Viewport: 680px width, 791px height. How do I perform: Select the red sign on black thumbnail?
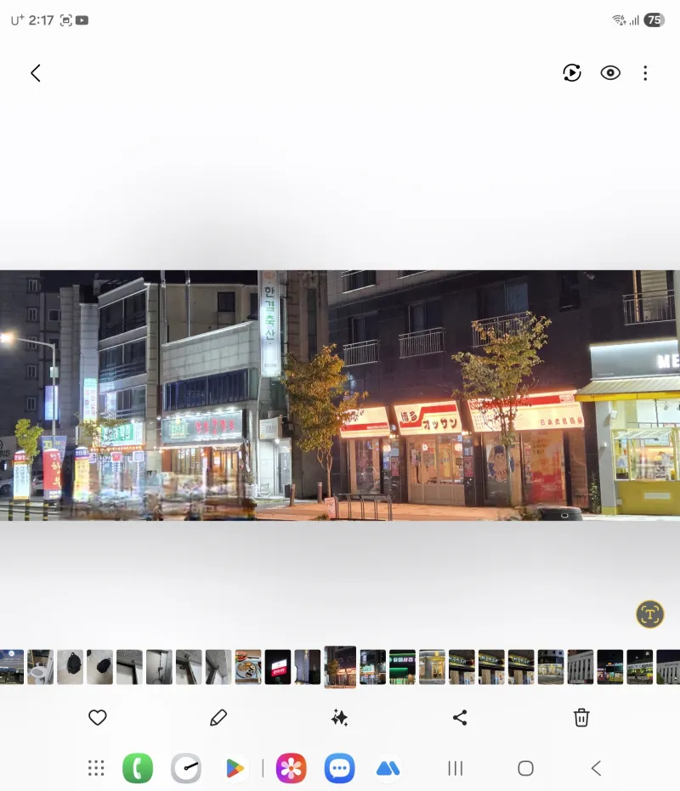click(278, 667)
